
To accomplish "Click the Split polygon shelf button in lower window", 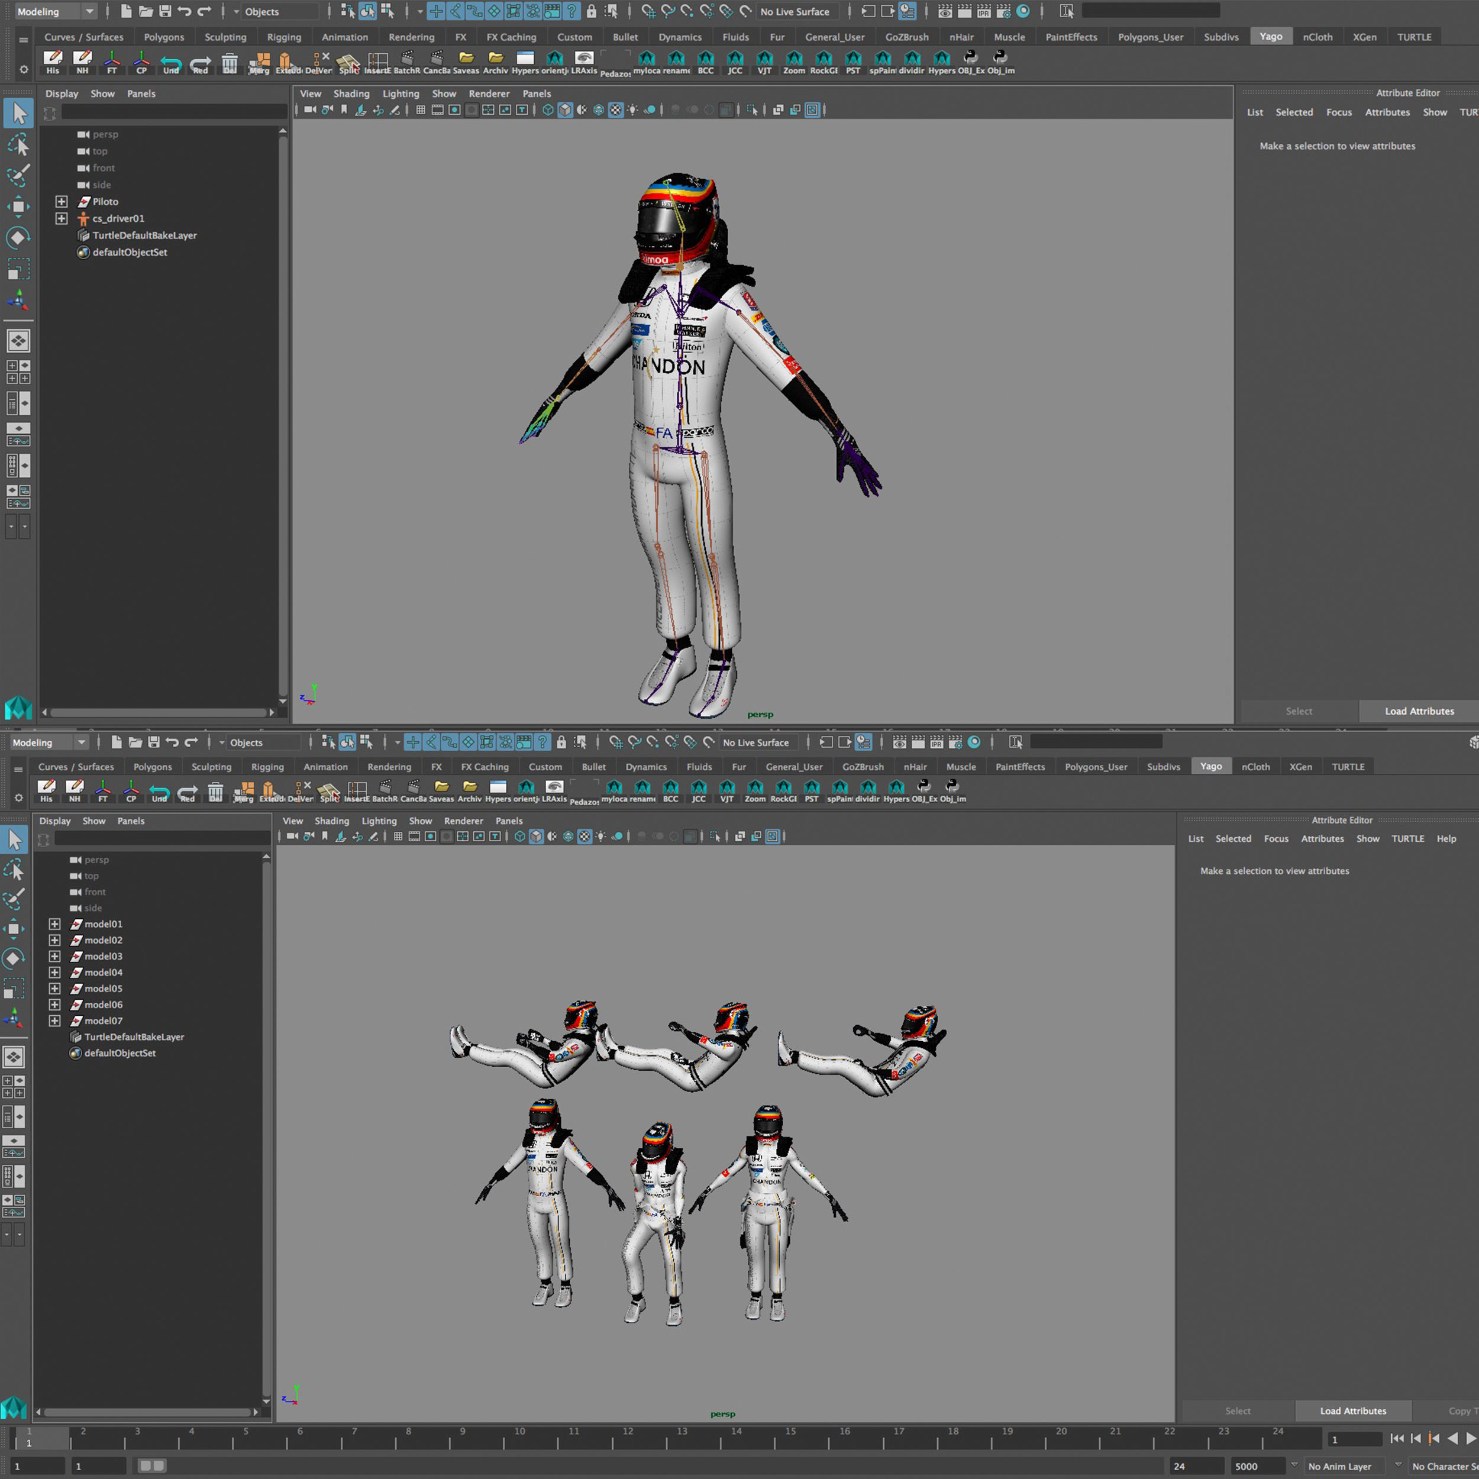I will coord(329,790).
